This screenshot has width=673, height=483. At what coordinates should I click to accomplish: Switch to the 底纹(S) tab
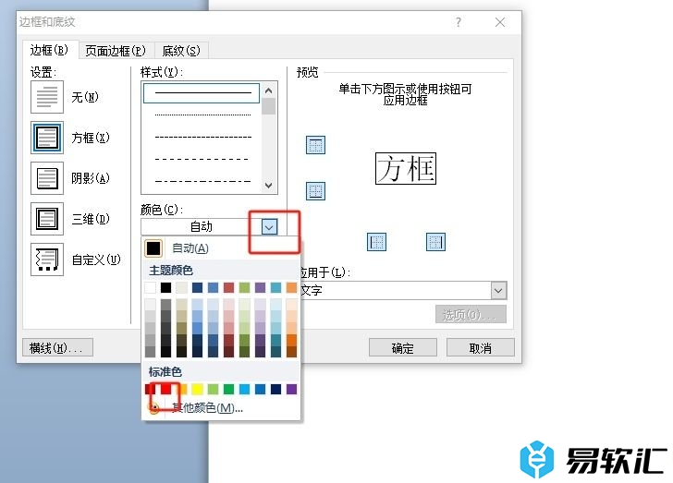[x=181, y=51]
